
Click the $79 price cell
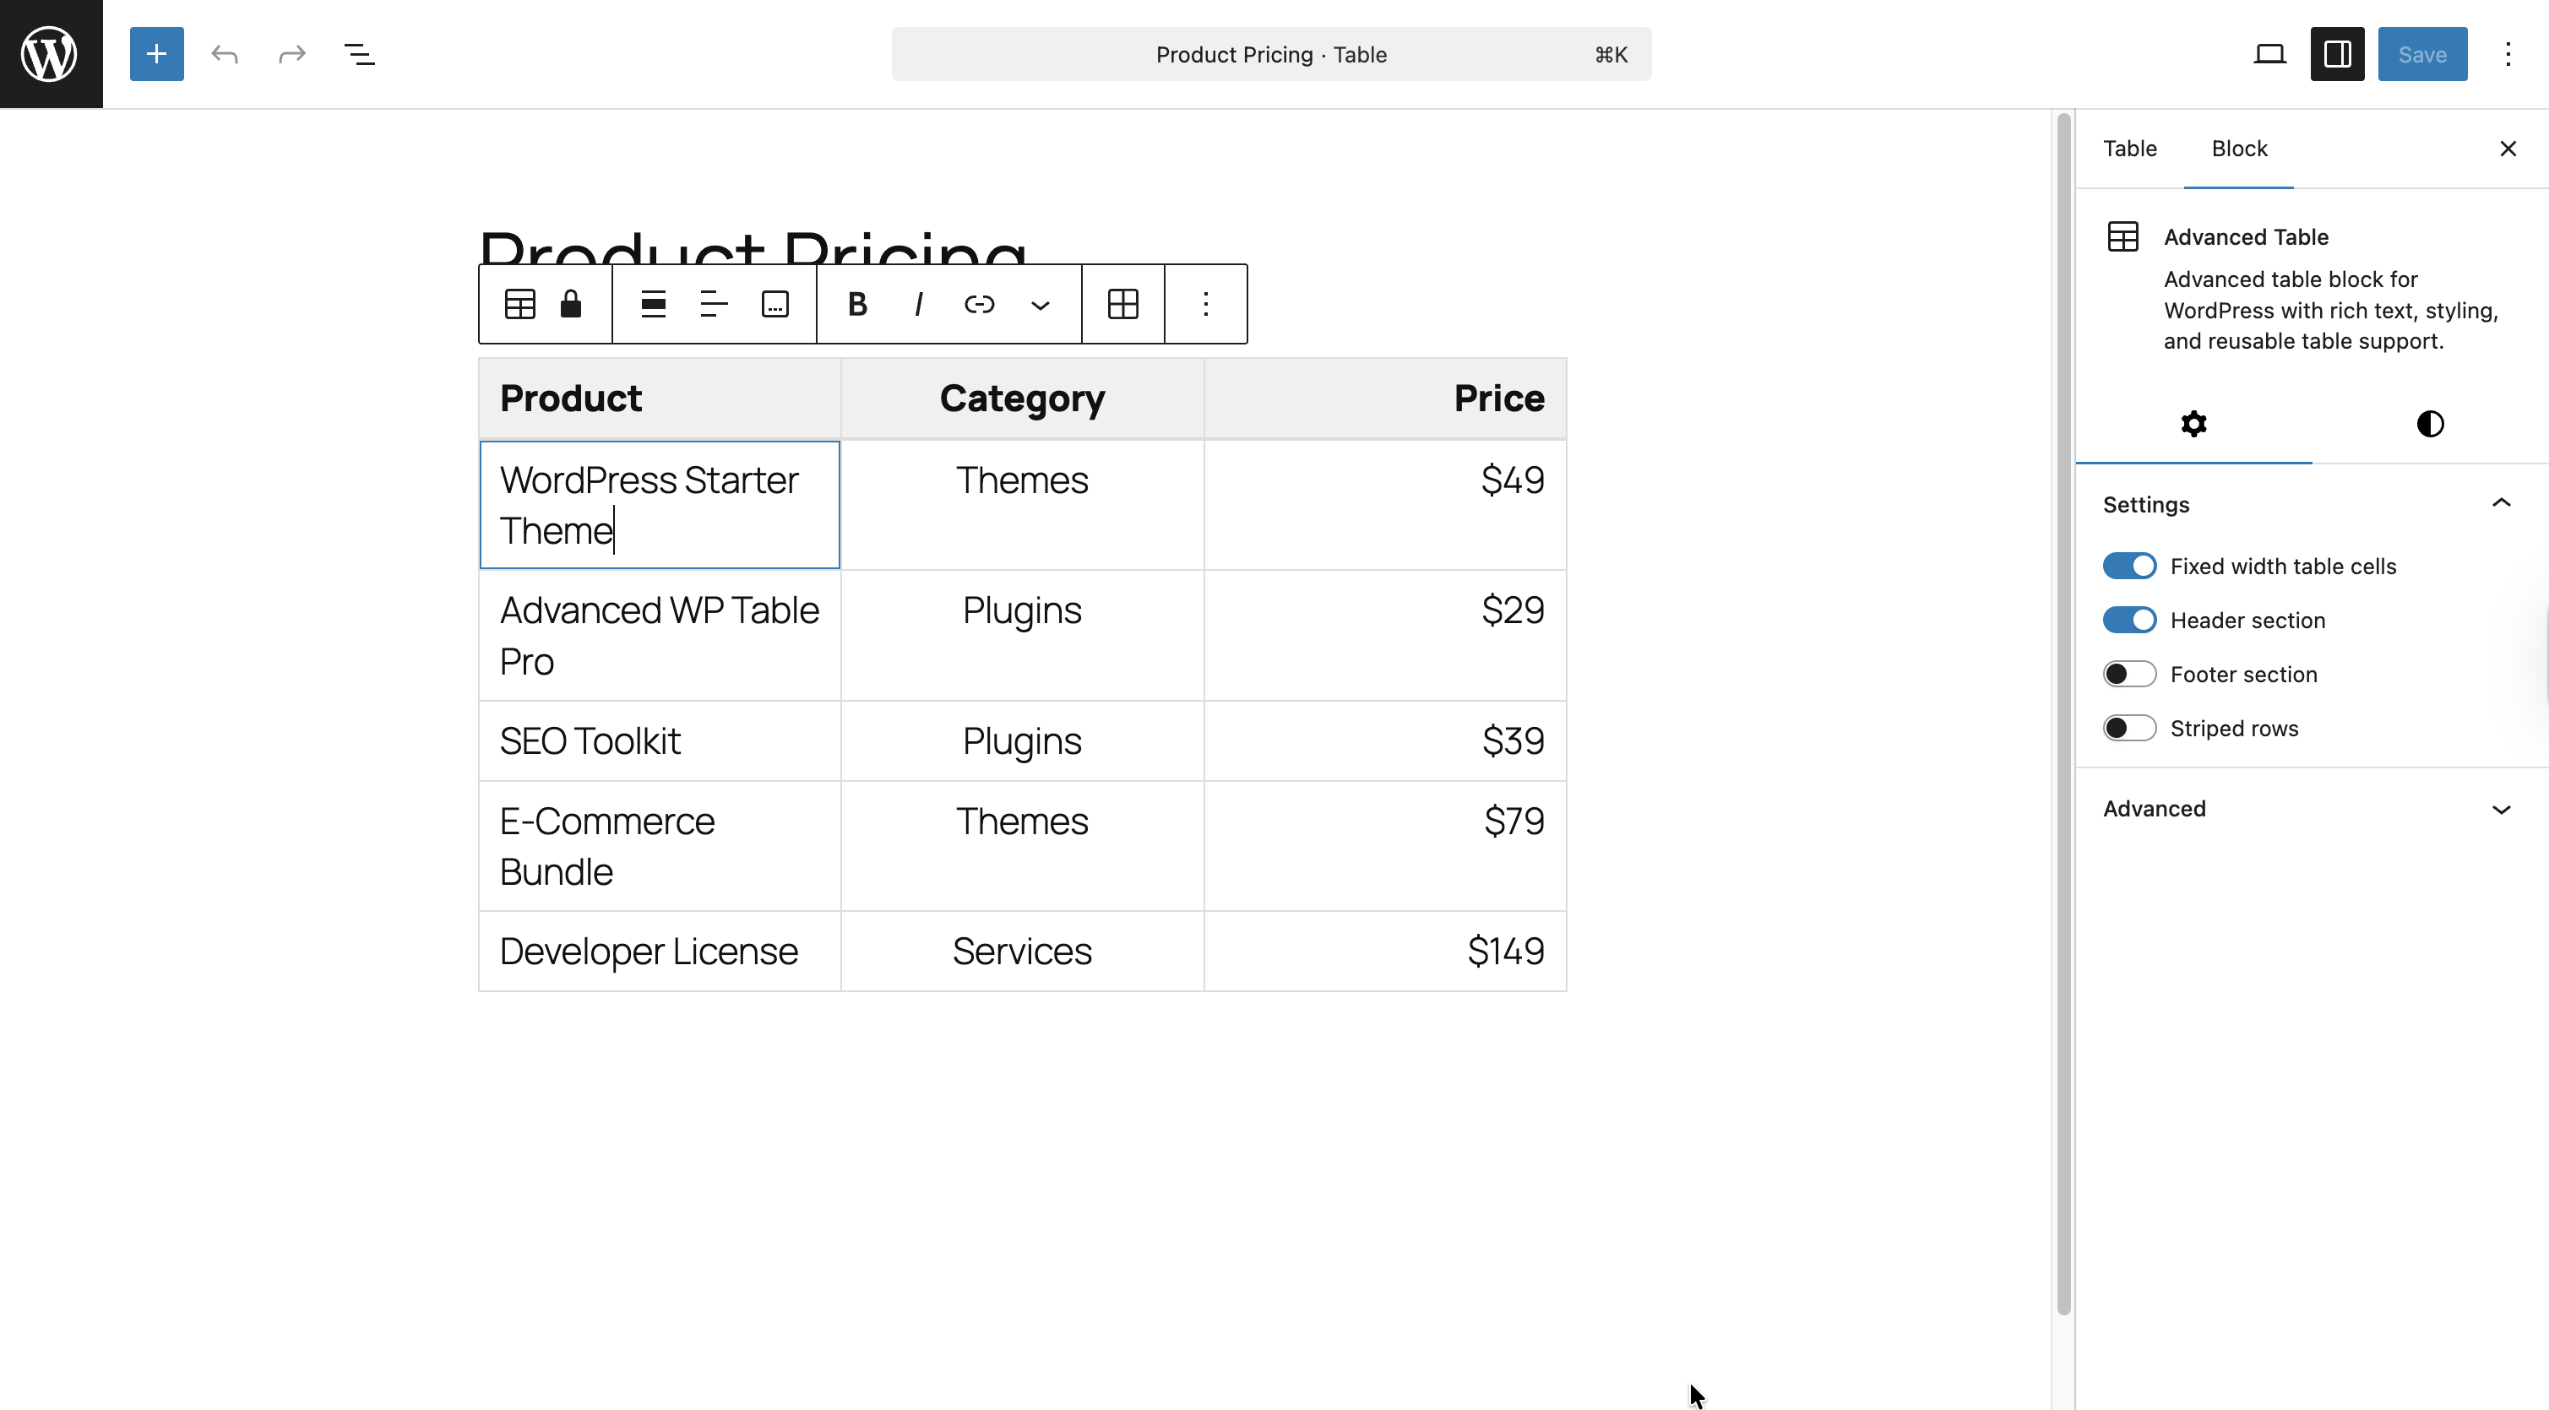(1384, 846)
